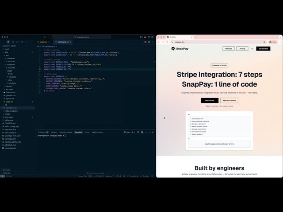Switch to the Output panel tab
Image resolution: width=283 pixels, height=212 pixels.
tap(54, 132)
